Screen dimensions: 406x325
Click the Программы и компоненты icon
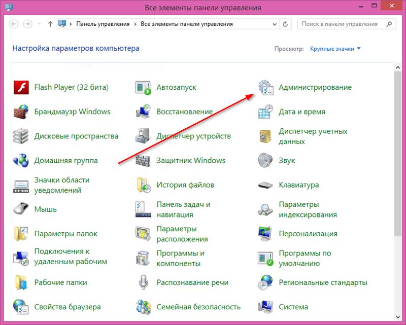point(143,258)
